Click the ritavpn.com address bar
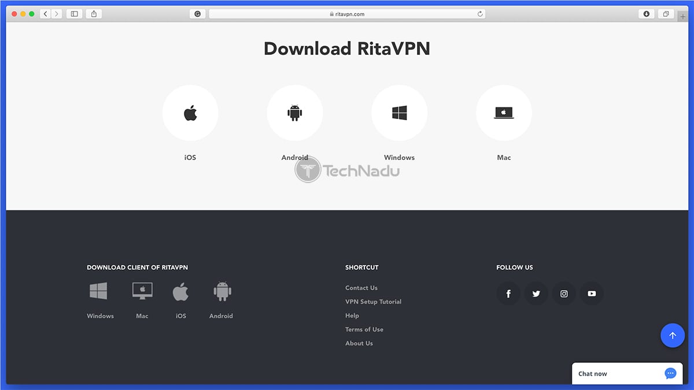 [347, 14]
